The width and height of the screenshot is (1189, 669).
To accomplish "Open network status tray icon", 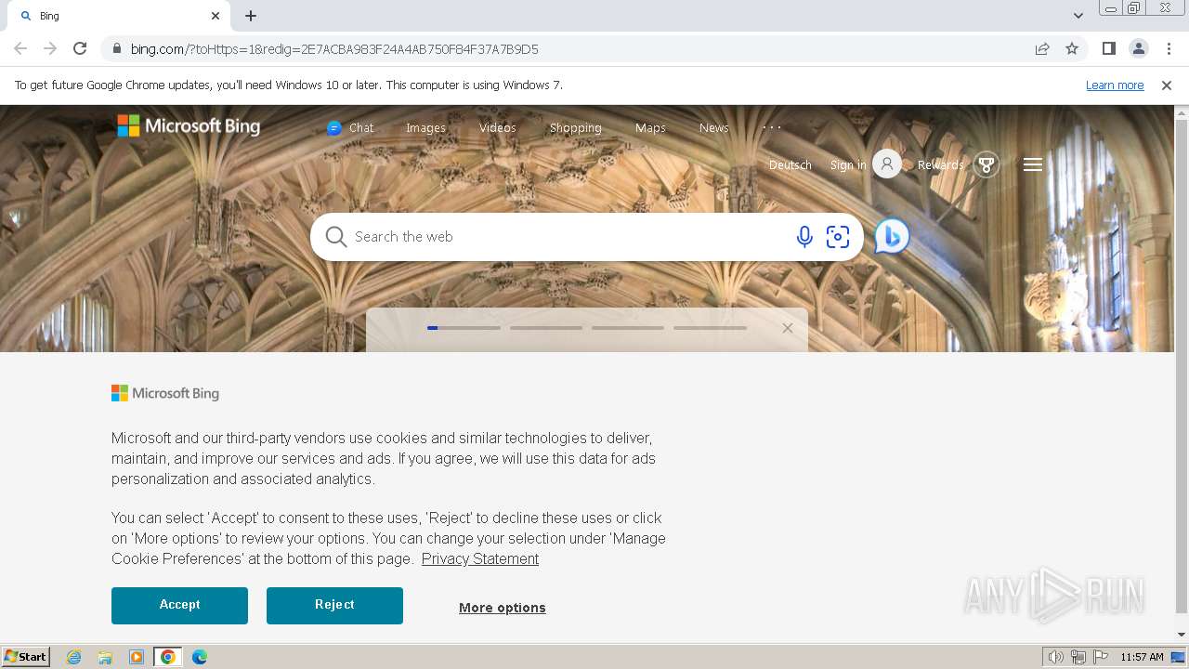I will pos(1078,657).
